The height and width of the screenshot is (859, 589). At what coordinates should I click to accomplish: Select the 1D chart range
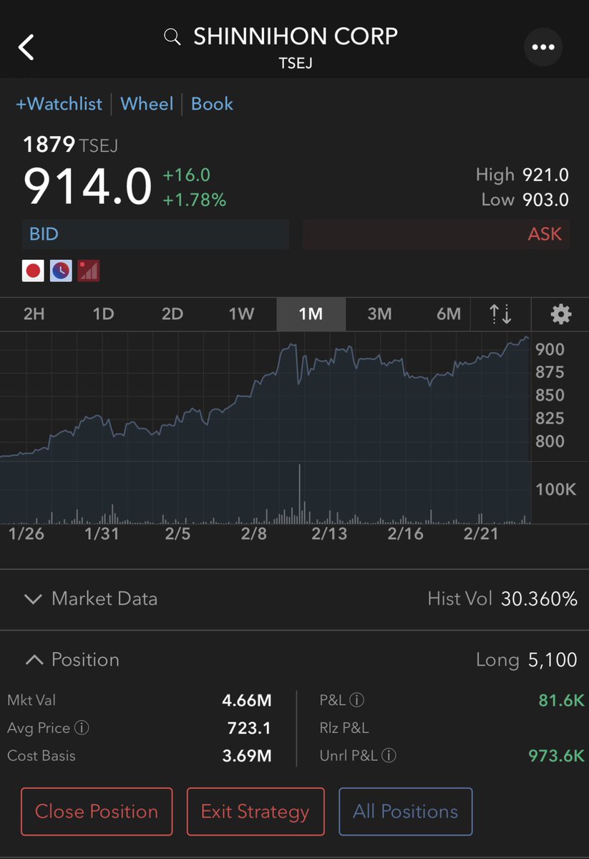point(103,314)
